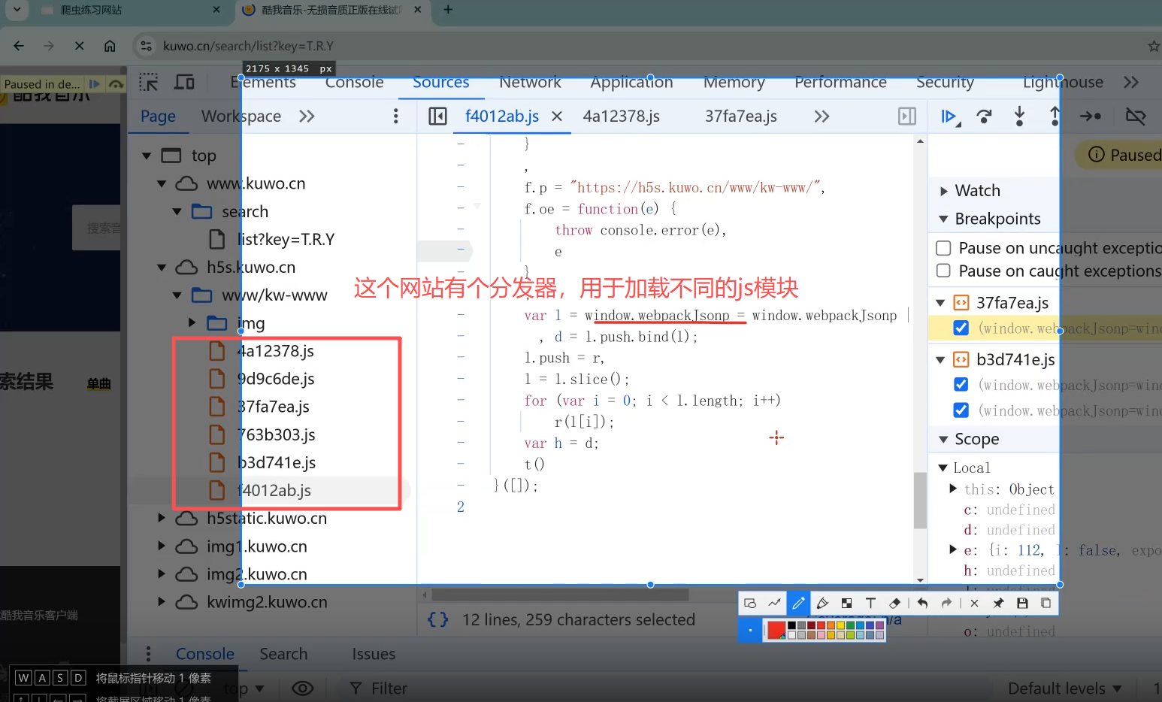Close the f4012ab.js editor tab
Viewport: 1162px width, 702px height.
[557, 116]
